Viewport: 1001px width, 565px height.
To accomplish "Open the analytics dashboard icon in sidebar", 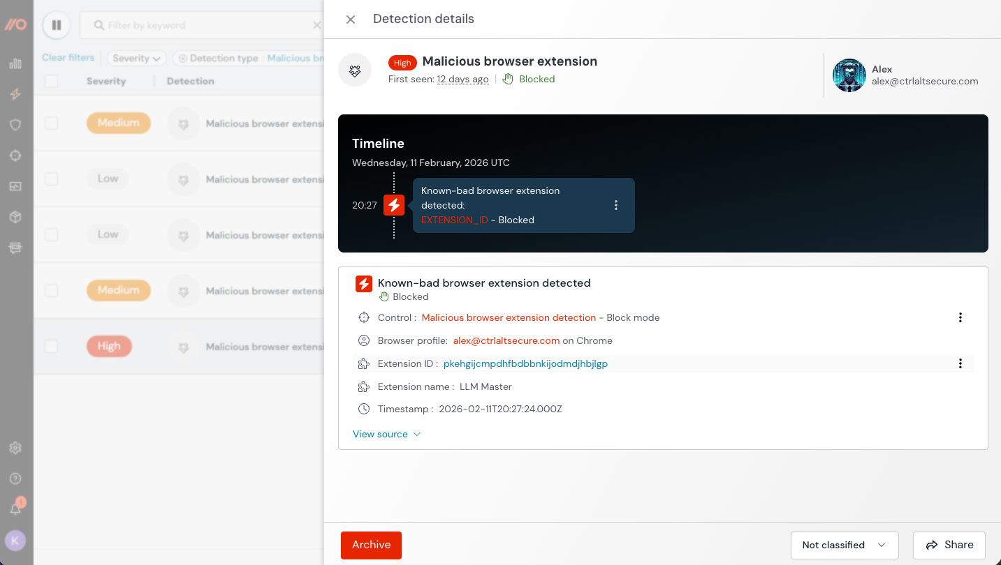I will click(15, 63).
